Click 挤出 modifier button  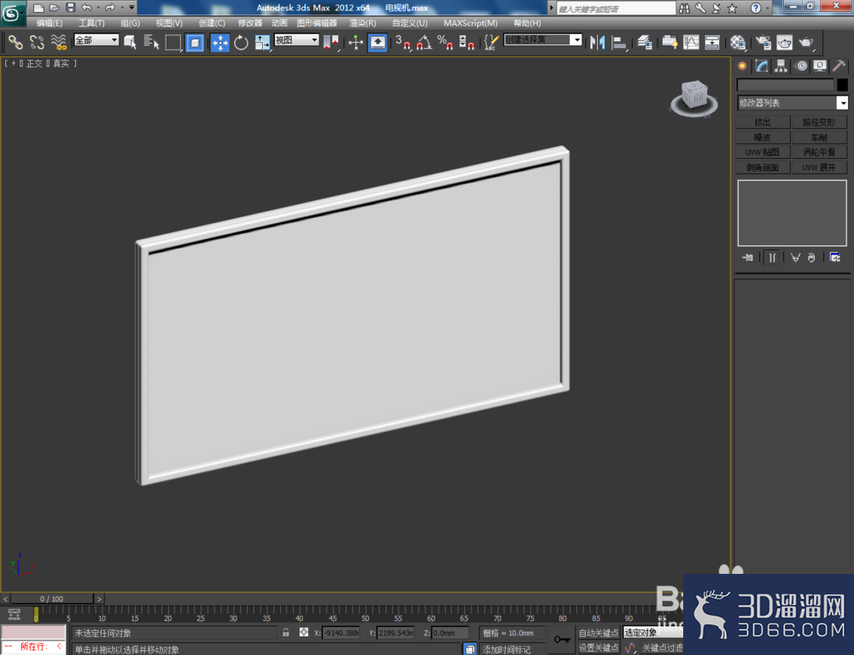[763, 122]
